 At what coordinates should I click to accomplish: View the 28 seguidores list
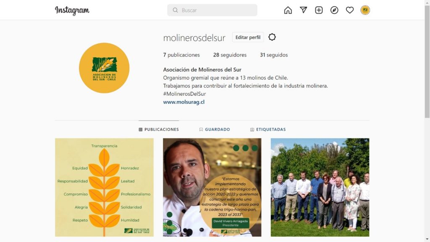[x=230, y=55]
